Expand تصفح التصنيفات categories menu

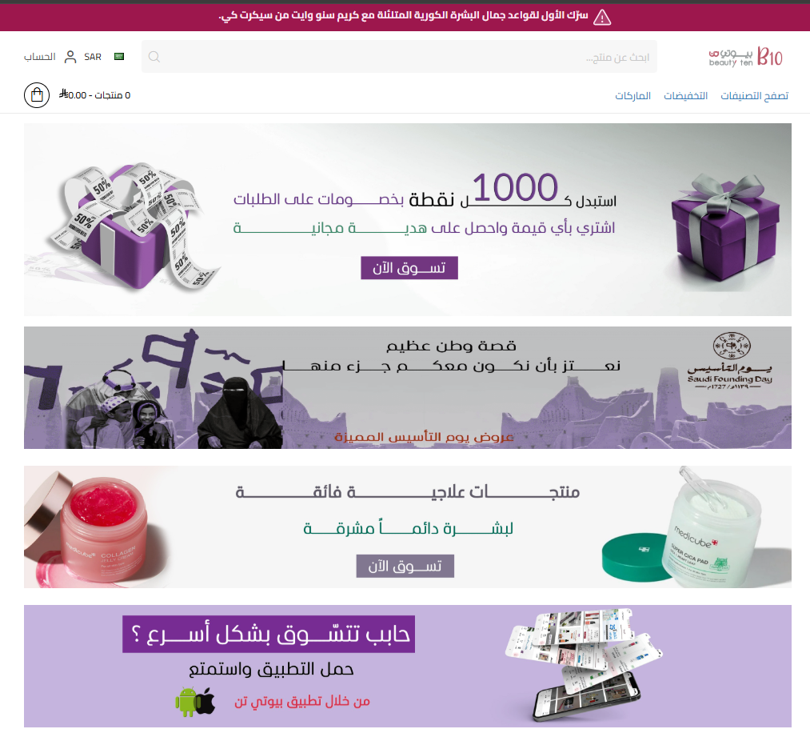(754, 96)
